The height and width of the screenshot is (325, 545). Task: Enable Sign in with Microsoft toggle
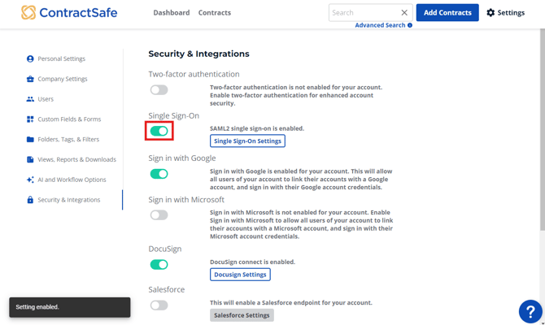pos(159,215)
